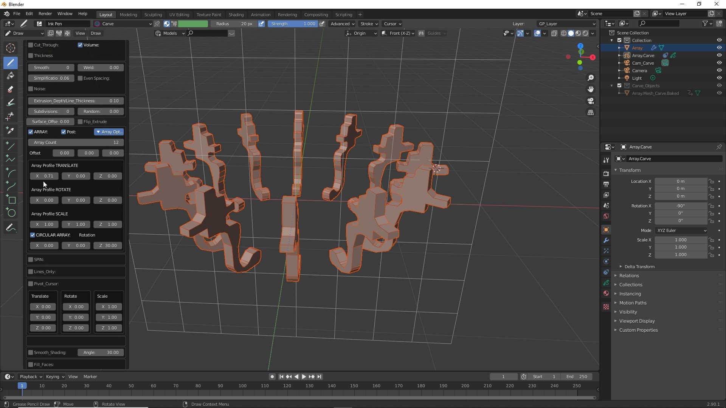
Task: Click the Array Count field
Action: pos(76,142)
